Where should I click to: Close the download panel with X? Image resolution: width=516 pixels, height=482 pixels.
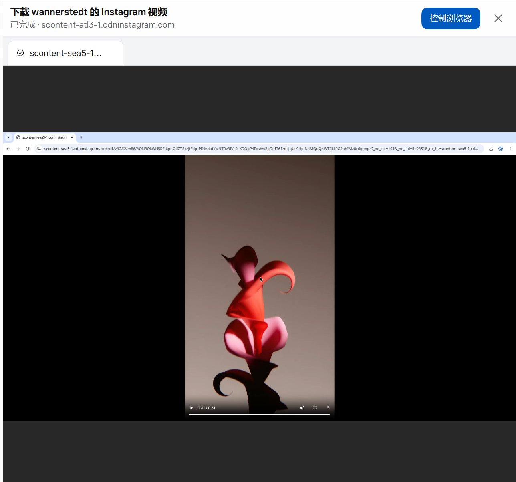click(498, 18)
